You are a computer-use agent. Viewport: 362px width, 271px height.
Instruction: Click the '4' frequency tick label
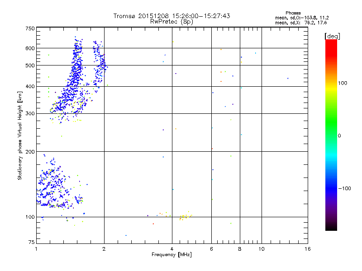coord(172,249)
